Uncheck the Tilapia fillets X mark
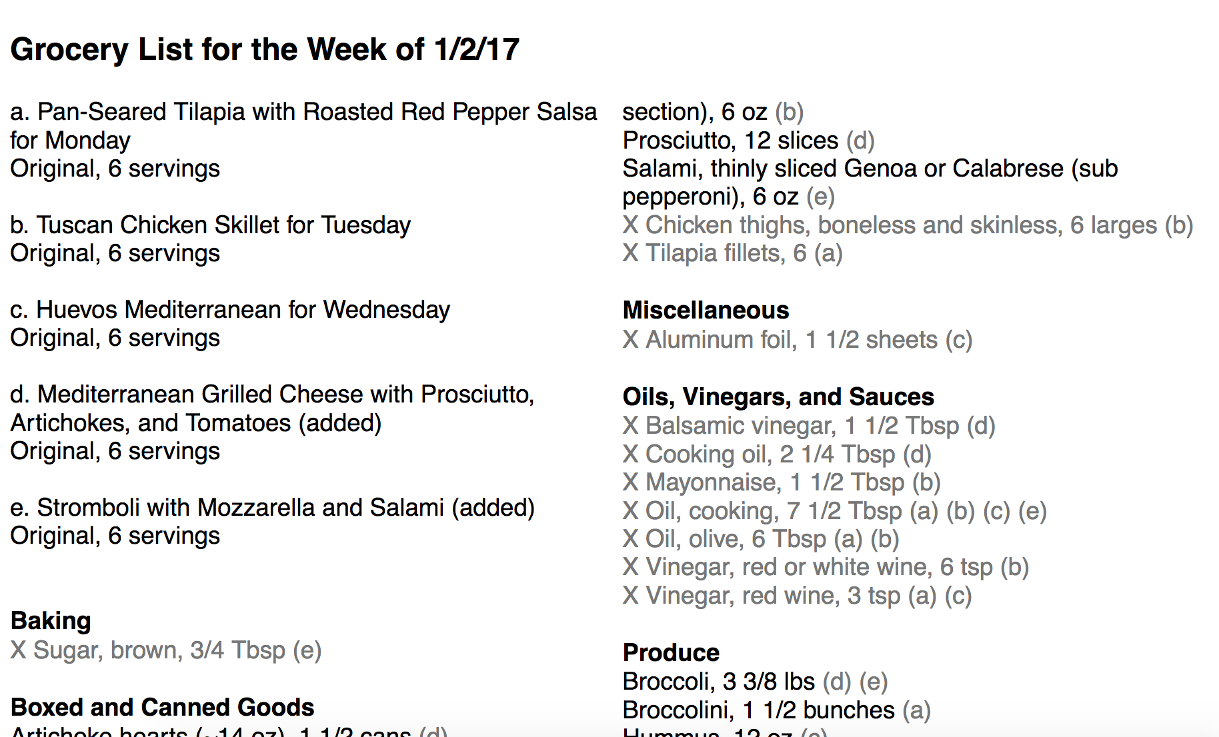The height and width of the screenshot is (737, 1219). point(630,253)
